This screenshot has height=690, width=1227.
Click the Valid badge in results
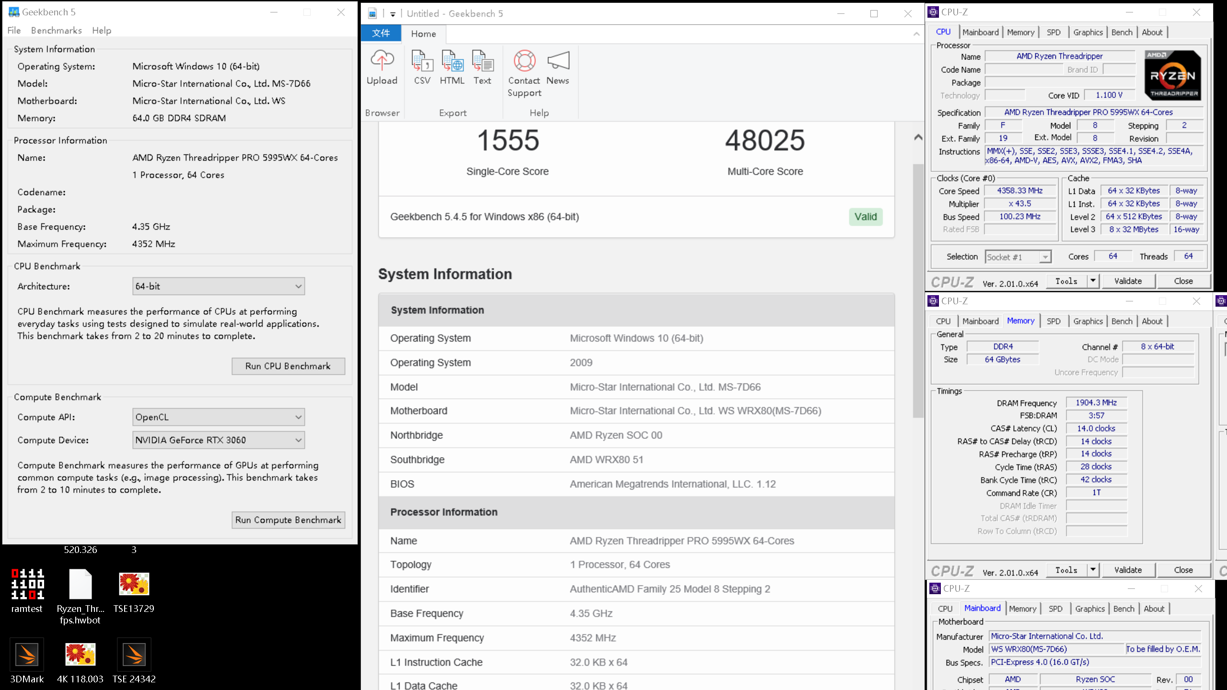(x=866, y=217)
